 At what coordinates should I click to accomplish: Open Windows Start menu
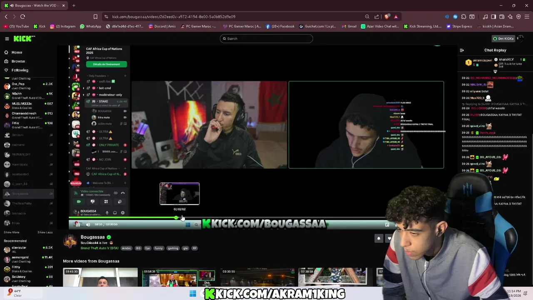point(193,294)
